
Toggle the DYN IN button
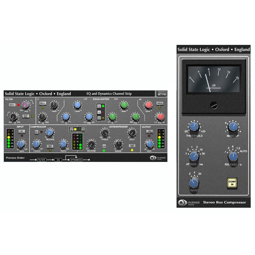click(x=71, y=129)
